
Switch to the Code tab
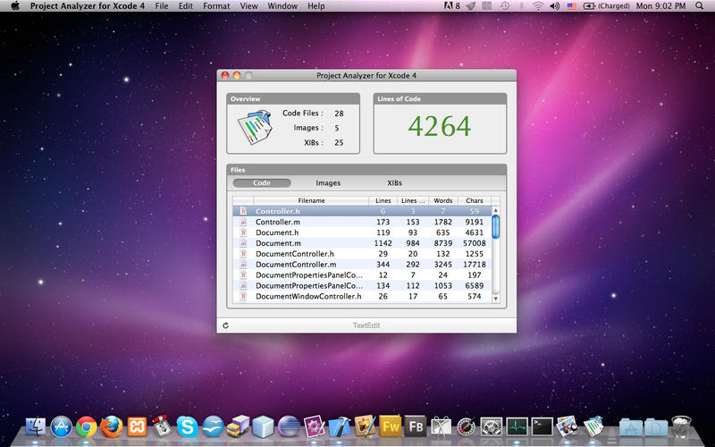(x=262, y=183)
